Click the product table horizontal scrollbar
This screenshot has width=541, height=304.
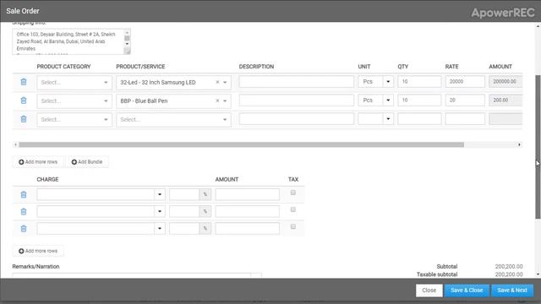pos(241,144)
